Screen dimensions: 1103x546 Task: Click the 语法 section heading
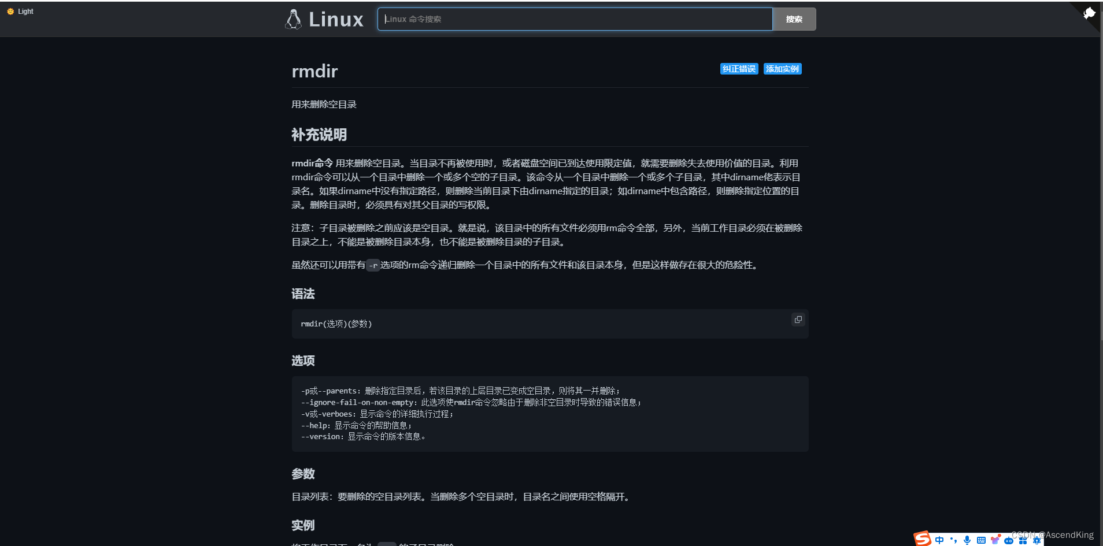pos(303,294)
